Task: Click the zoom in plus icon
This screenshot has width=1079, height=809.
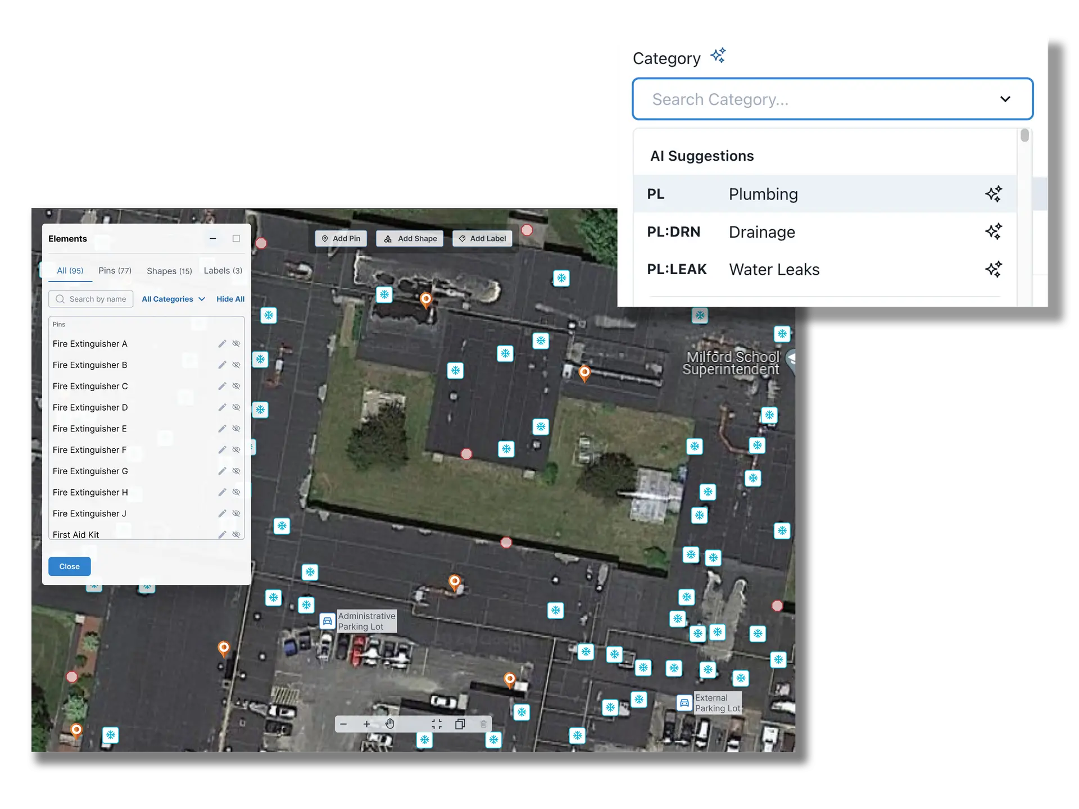Action: pos(367,724)
